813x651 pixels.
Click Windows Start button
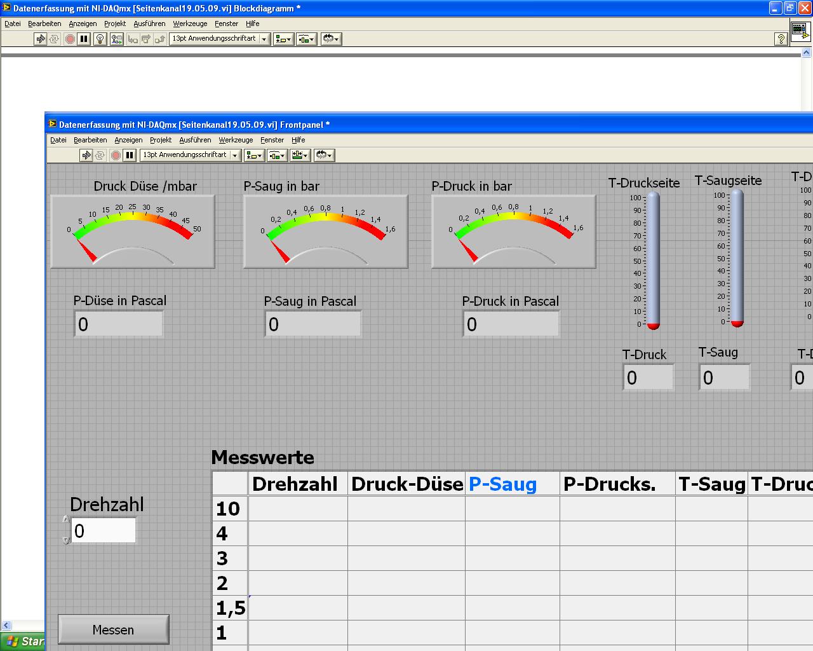tap(23, 641)
